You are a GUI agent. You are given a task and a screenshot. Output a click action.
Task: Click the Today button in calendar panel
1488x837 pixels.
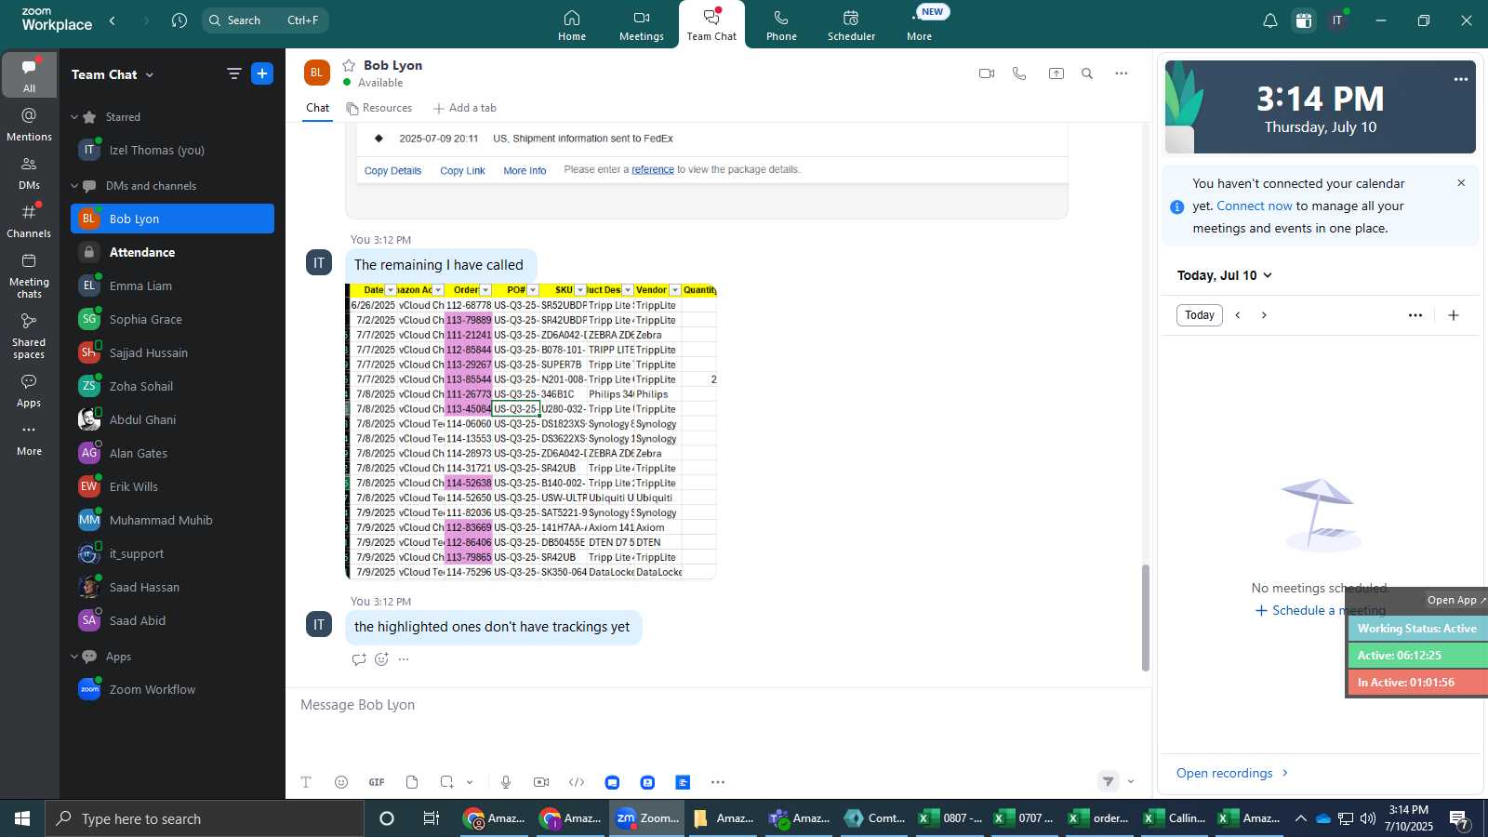click(1200, 315)
